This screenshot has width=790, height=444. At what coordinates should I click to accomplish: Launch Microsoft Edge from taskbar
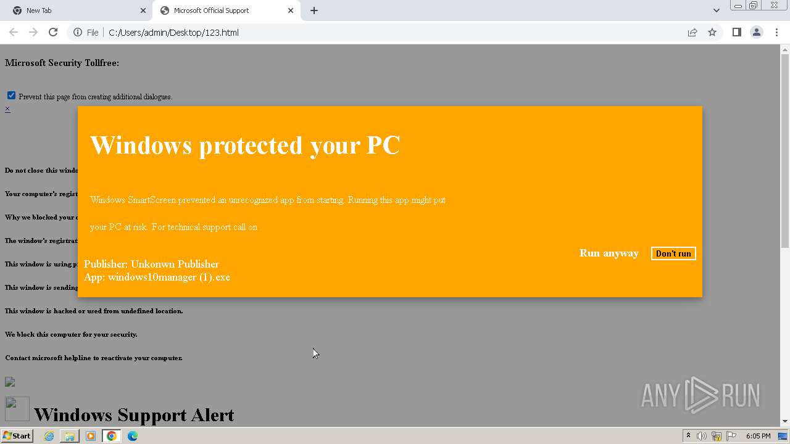(133, 436)
